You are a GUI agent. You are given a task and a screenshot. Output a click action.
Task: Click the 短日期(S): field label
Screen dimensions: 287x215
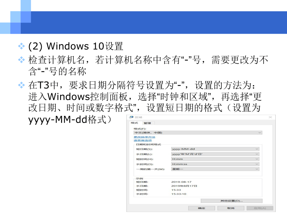tap(145, 149)
